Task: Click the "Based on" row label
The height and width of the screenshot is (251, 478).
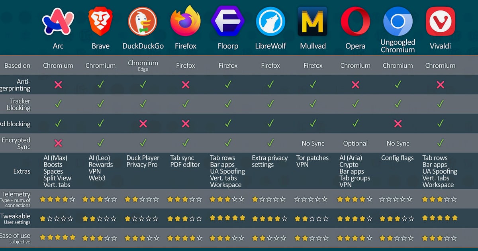Action: 17,66
